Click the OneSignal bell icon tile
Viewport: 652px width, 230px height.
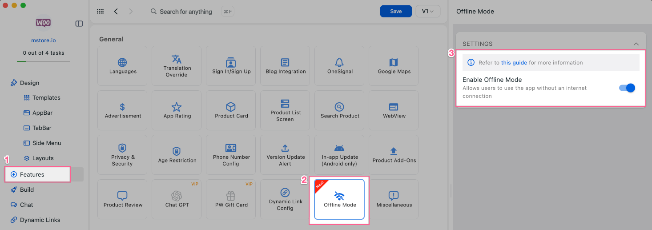coord(339,66)
